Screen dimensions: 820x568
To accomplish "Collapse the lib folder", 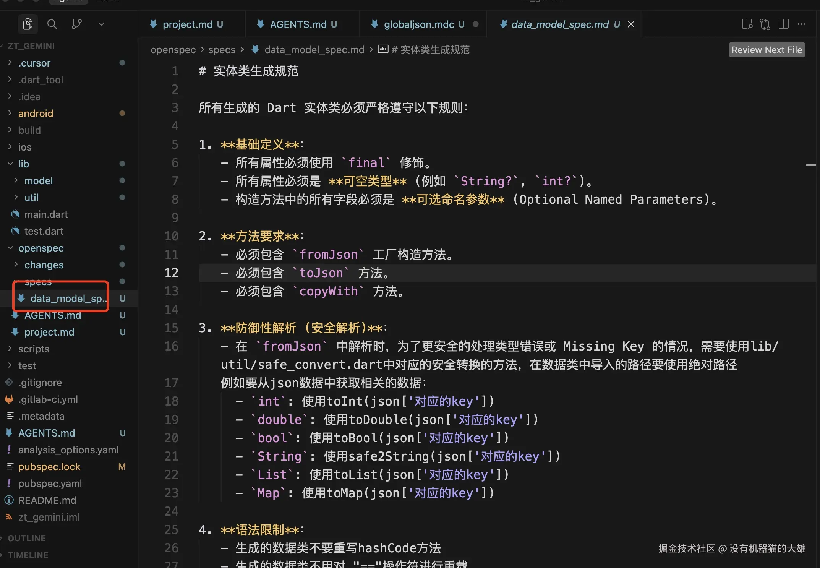I will click(x=24, y=164).
